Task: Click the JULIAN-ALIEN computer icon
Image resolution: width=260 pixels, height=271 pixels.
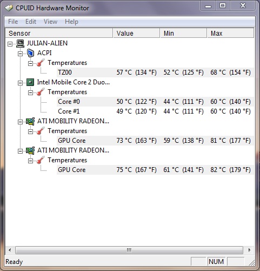Action: click(20, 43)
